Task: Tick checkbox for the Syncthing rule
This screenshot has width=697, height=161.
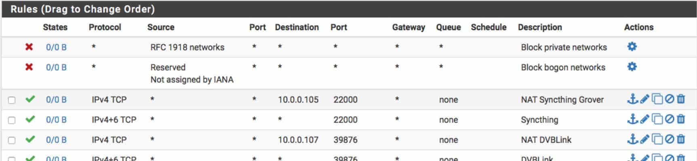Action: [12, 120]
